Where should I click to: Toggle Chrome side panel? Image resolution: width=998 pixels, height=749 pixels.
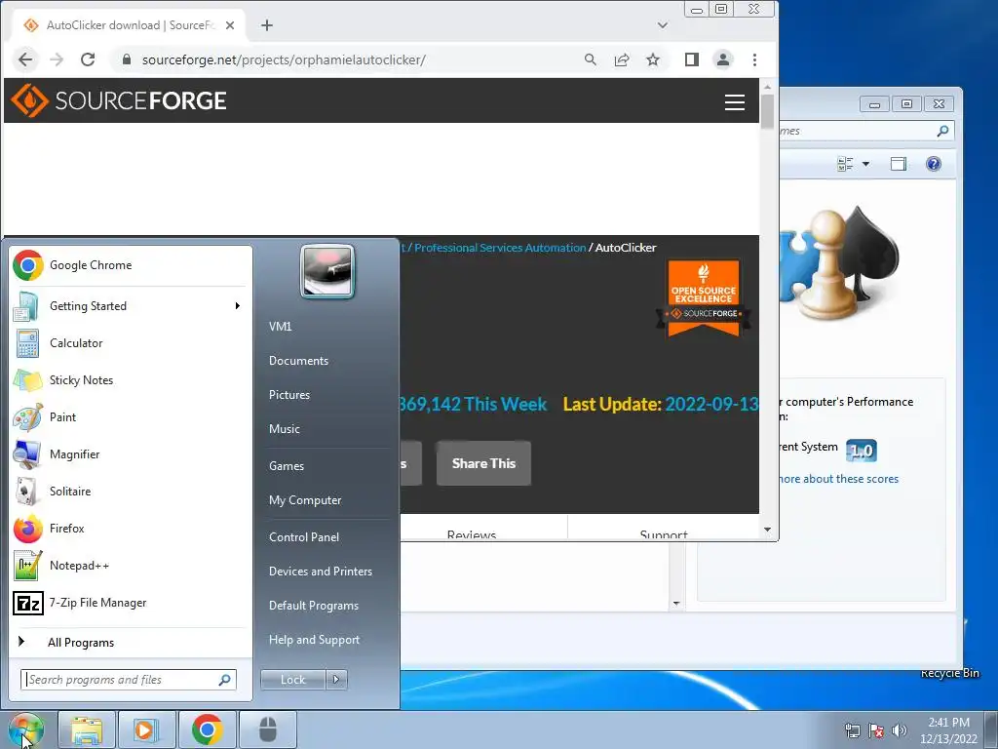click(692, 59)
